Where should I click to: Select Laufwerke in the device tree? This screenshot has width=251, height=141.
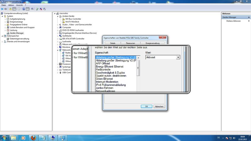67,42
